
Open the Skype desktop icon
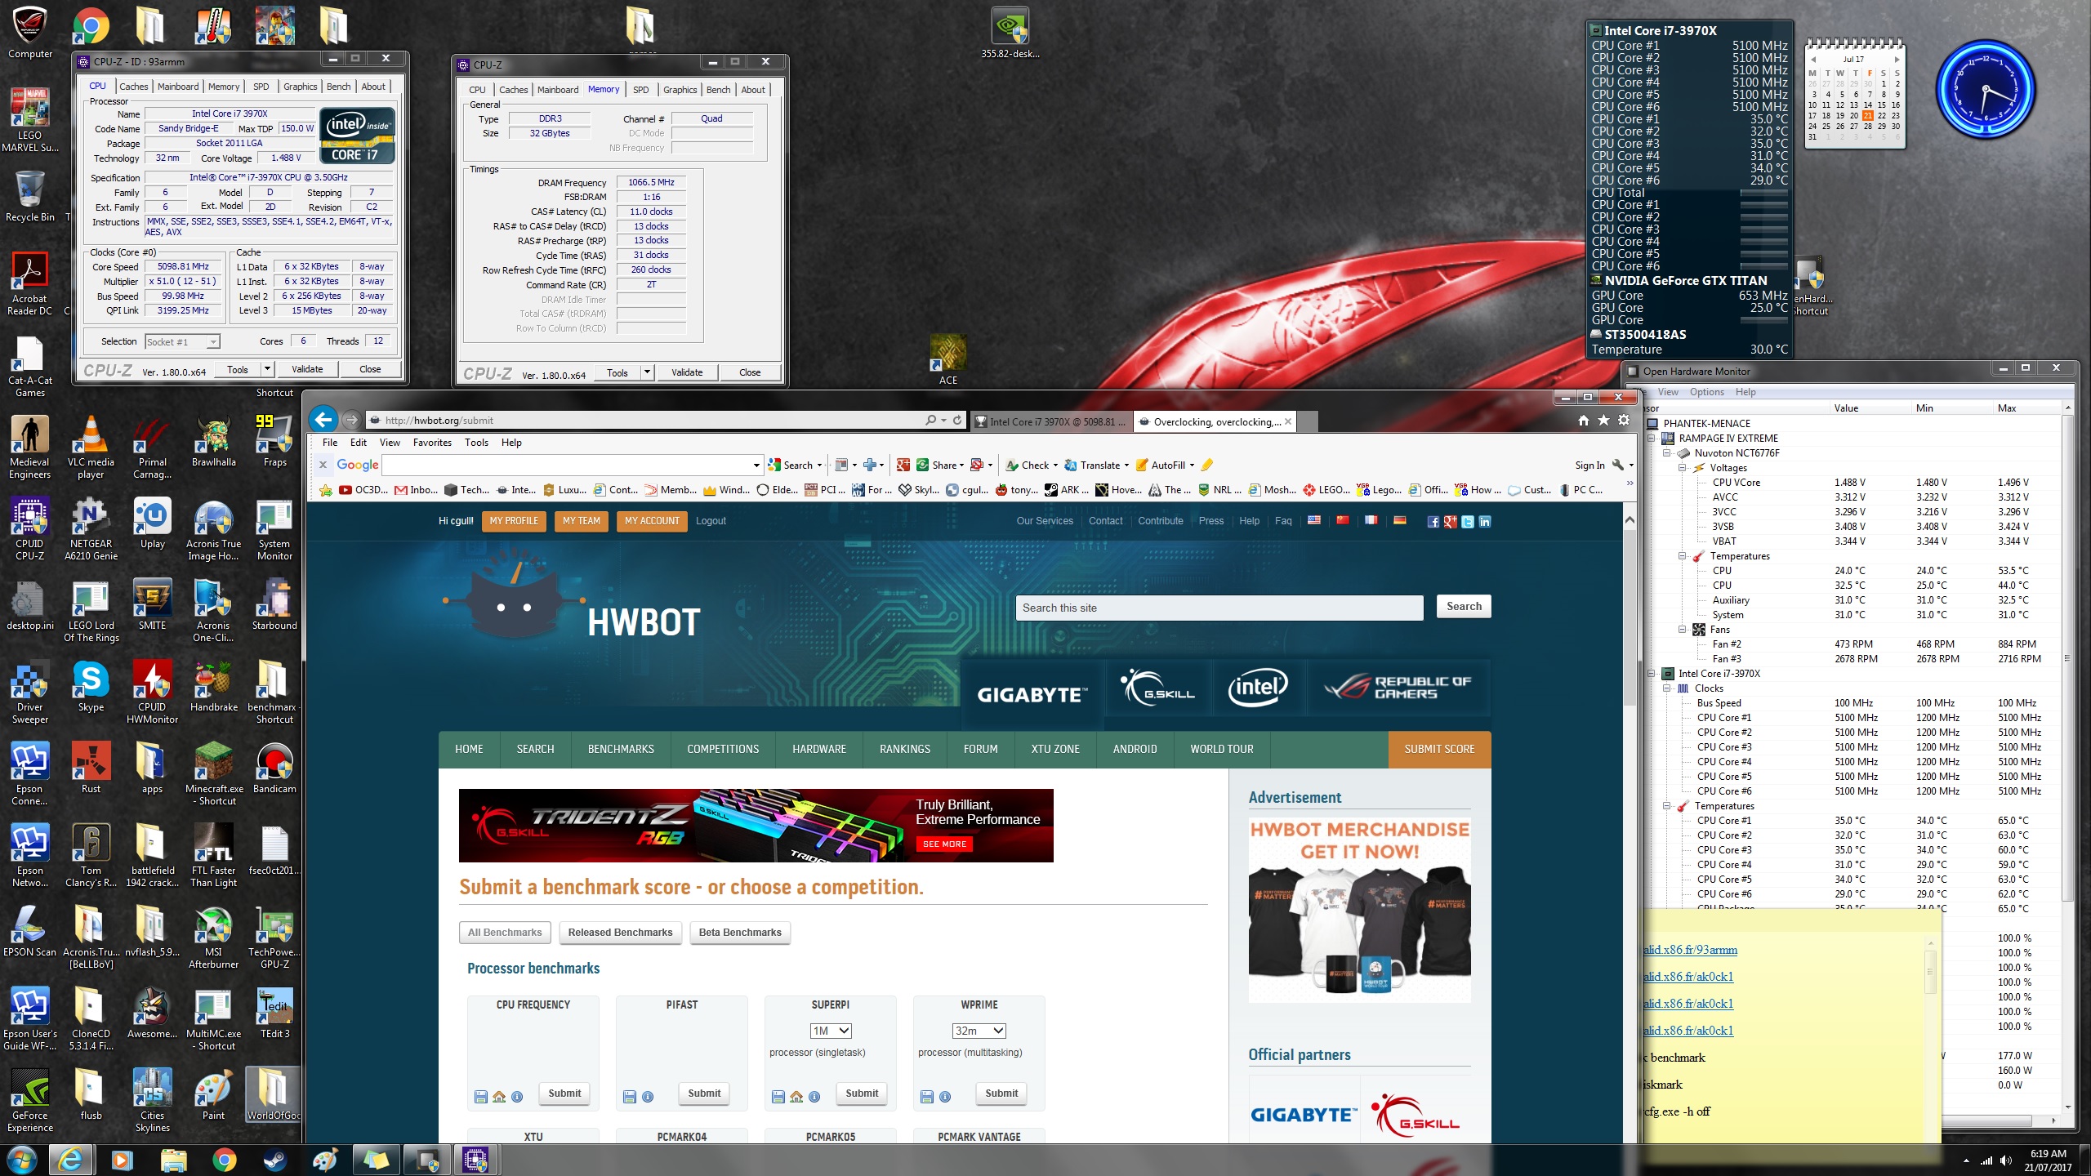coord(91,686)
